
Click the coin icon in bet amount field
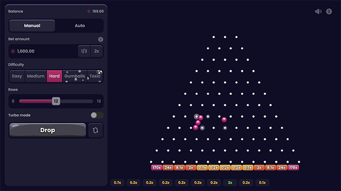click(x=13, y=51)
